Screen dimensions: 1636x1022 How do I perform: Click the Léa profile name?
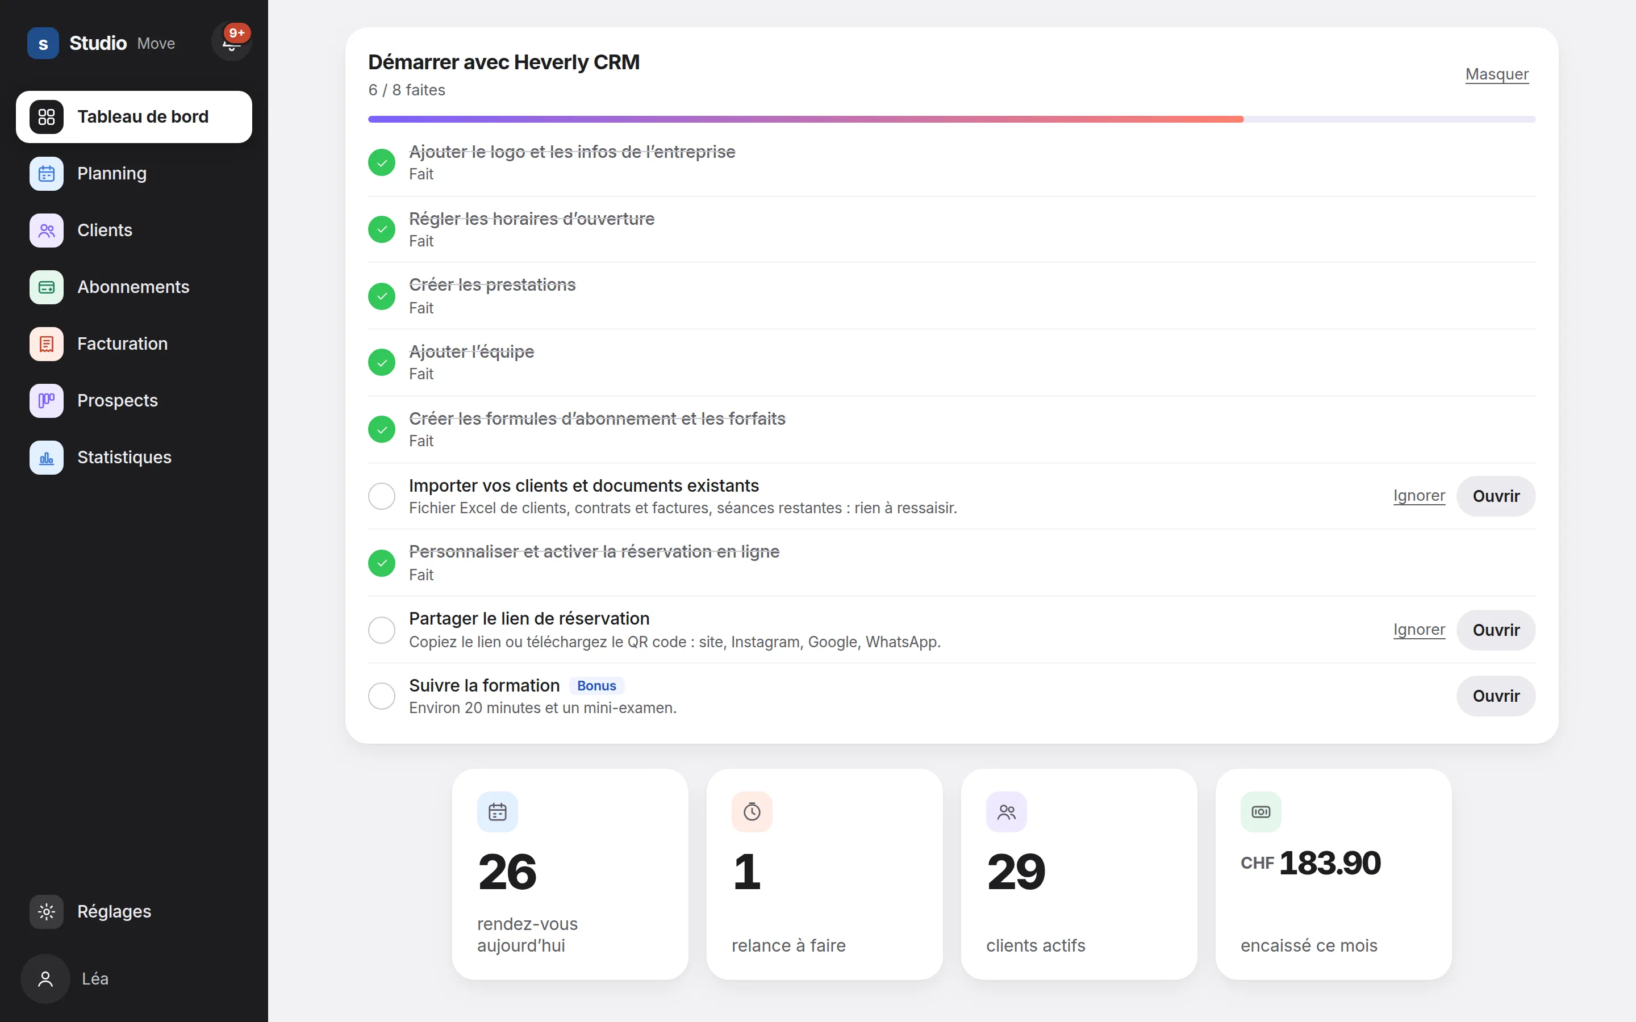click(x=95, y=979)
